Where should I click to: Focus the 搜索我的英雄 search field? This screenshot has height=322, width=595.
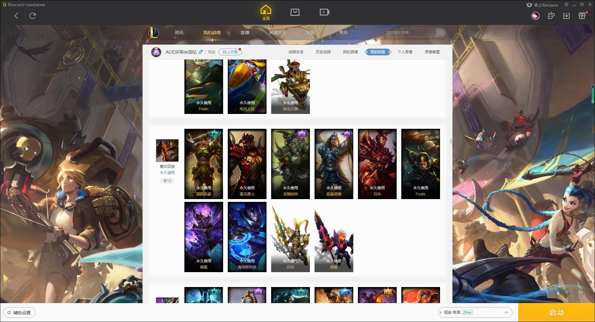[x=409, y=33]
